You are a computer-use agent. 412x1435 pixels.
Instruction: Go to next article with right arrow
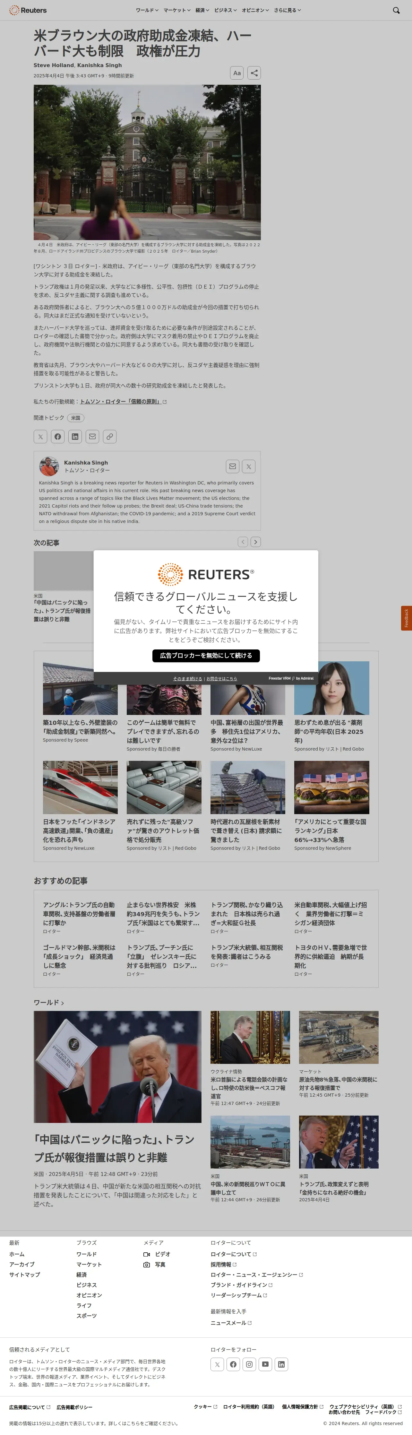click(x=255, y=542)
